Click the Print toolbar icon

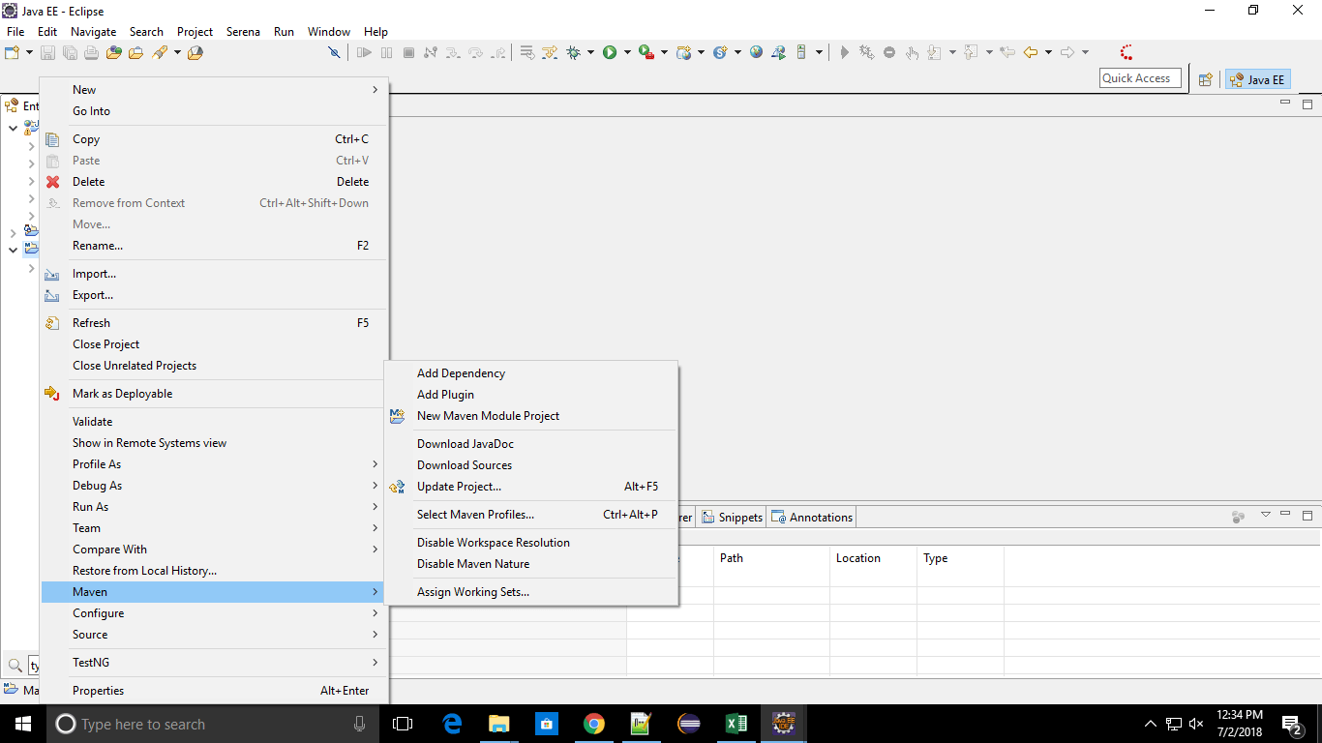coord(92,52)
